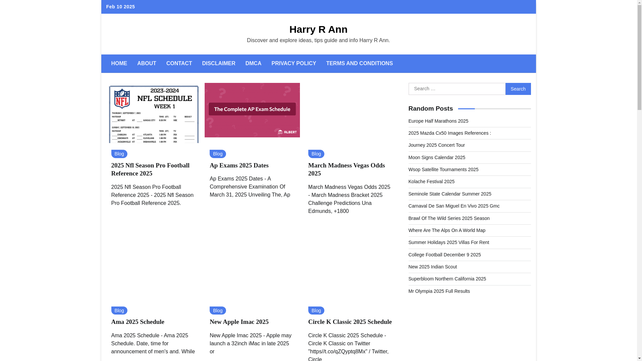Image resolution: width=642 pixels, height=361 pixels.
Task: Open New 2025 Indian Scout link
Action: 432,267
